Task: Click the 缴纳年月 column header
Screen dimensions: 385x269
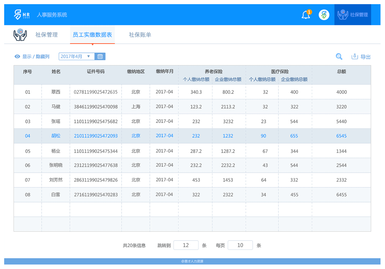Action: pos(165,71)
